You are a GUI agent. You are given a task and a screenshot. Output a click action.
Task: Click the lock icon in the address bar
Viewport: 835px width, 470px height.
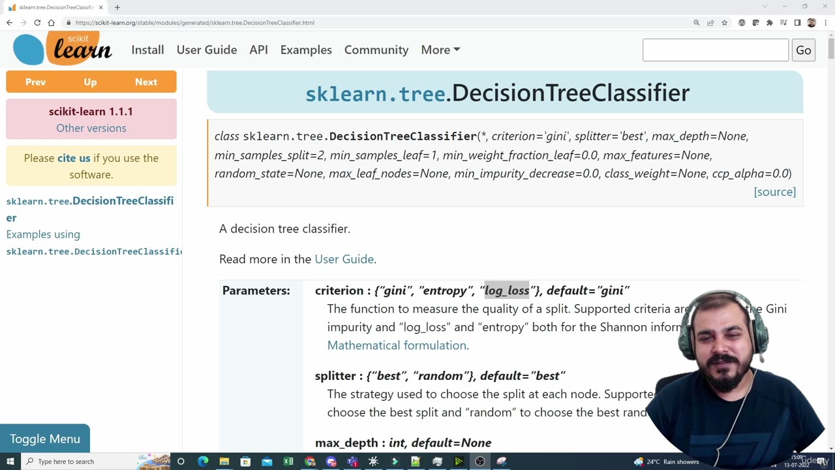pyautogui.click(x=68, y=22)
